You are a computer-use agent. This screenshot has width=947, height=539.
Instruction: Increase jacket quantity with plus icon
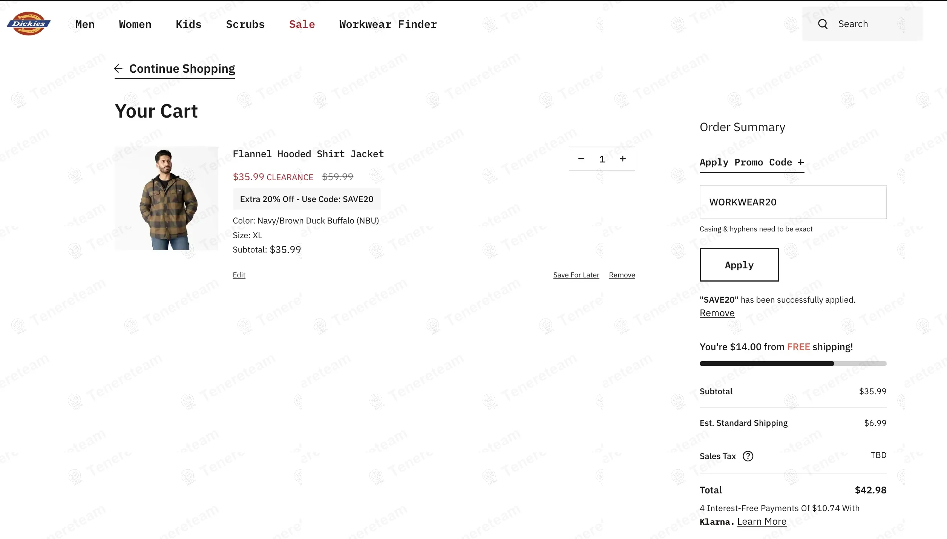coord(623,159)
